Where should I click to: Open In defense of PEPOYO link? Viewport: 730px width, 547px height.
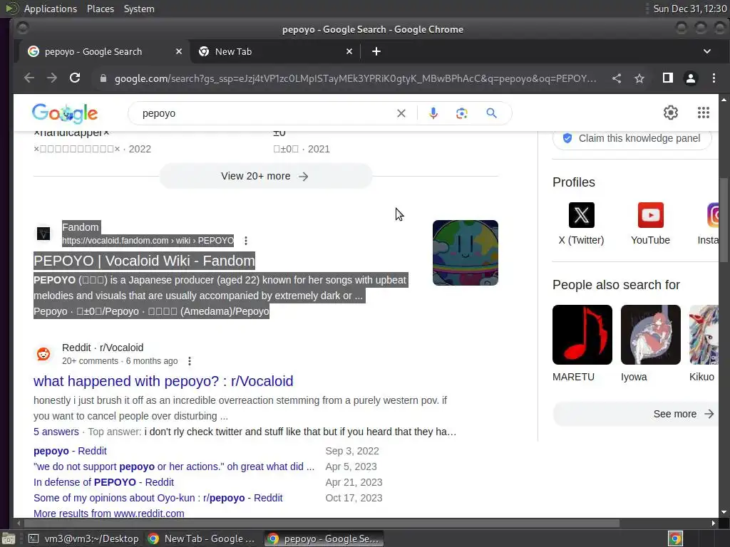click(x=103, y=482)
